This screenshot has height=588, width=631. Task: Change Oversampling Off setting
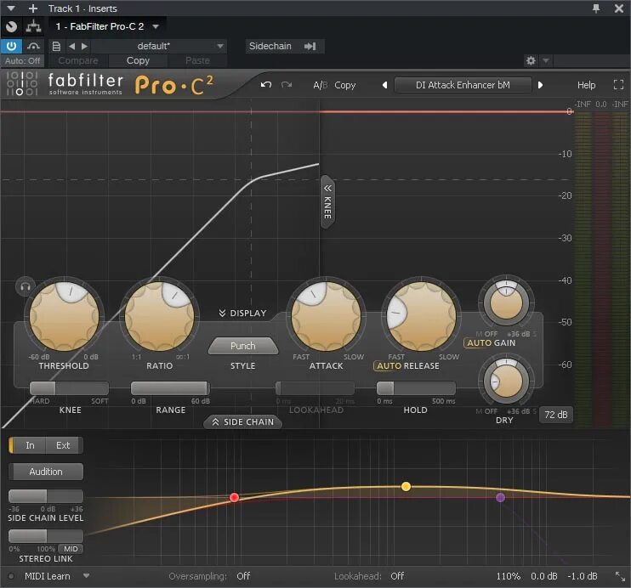tap(243, 576)
